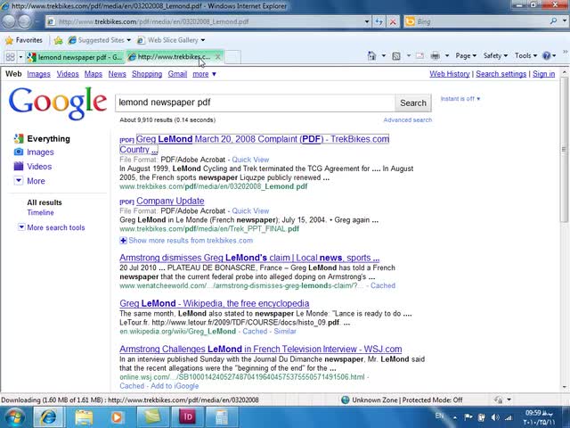Image resolution: width=570 pixels, height=428 pixels.
Task: Expand the address bar history dropdown
Action: pyautogui.click(x=367, y=21)
